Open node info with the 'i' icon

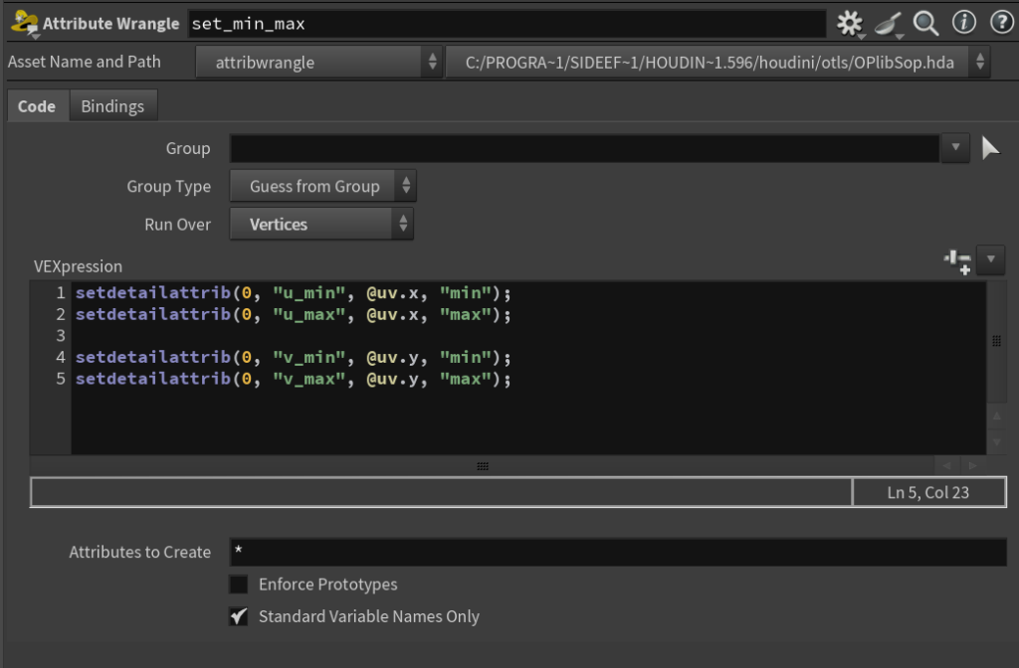(x=963, y=23)
